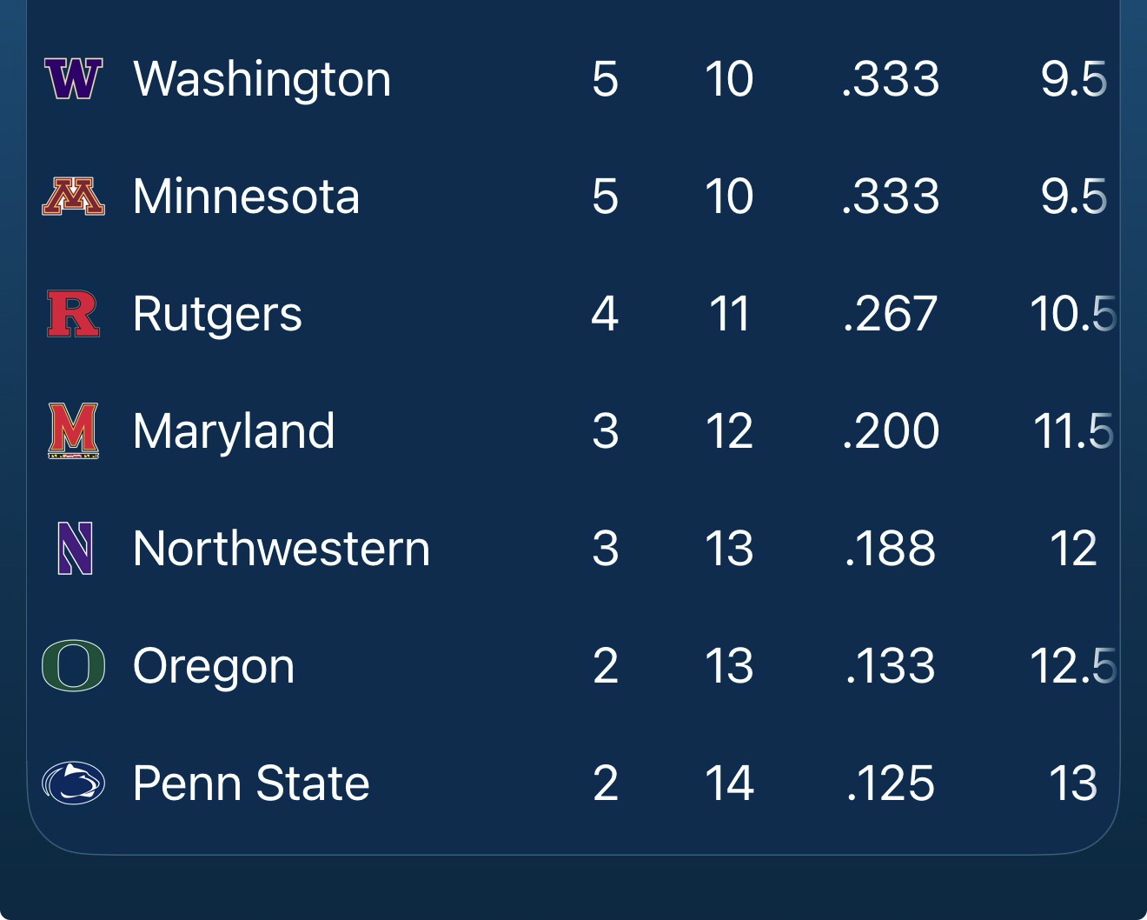1147x920 pixels.
Task: Tap Oregon's 12.5 games behind value
Action: (1072, 665)
